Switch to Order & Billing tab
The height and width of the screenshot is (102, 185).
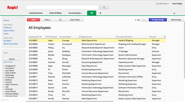click(x=55, y=13)
